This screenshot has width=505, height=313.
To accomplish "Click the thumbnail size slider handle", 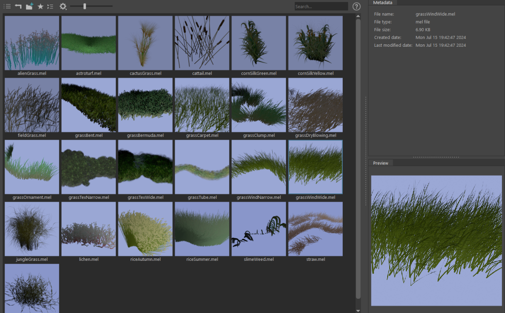I will [85, 6].
